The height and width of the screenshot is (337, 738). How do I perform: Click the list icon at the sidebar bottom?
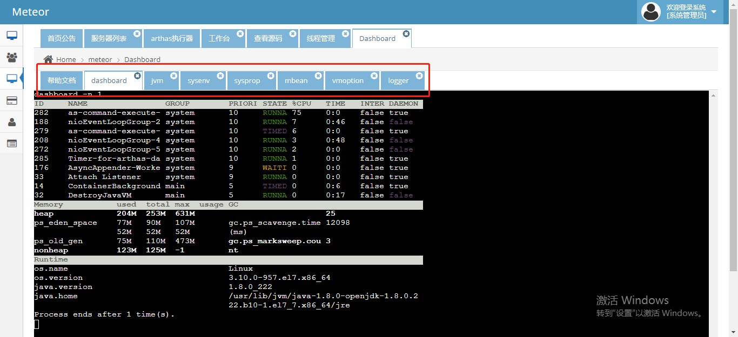(x=11, y=143)
